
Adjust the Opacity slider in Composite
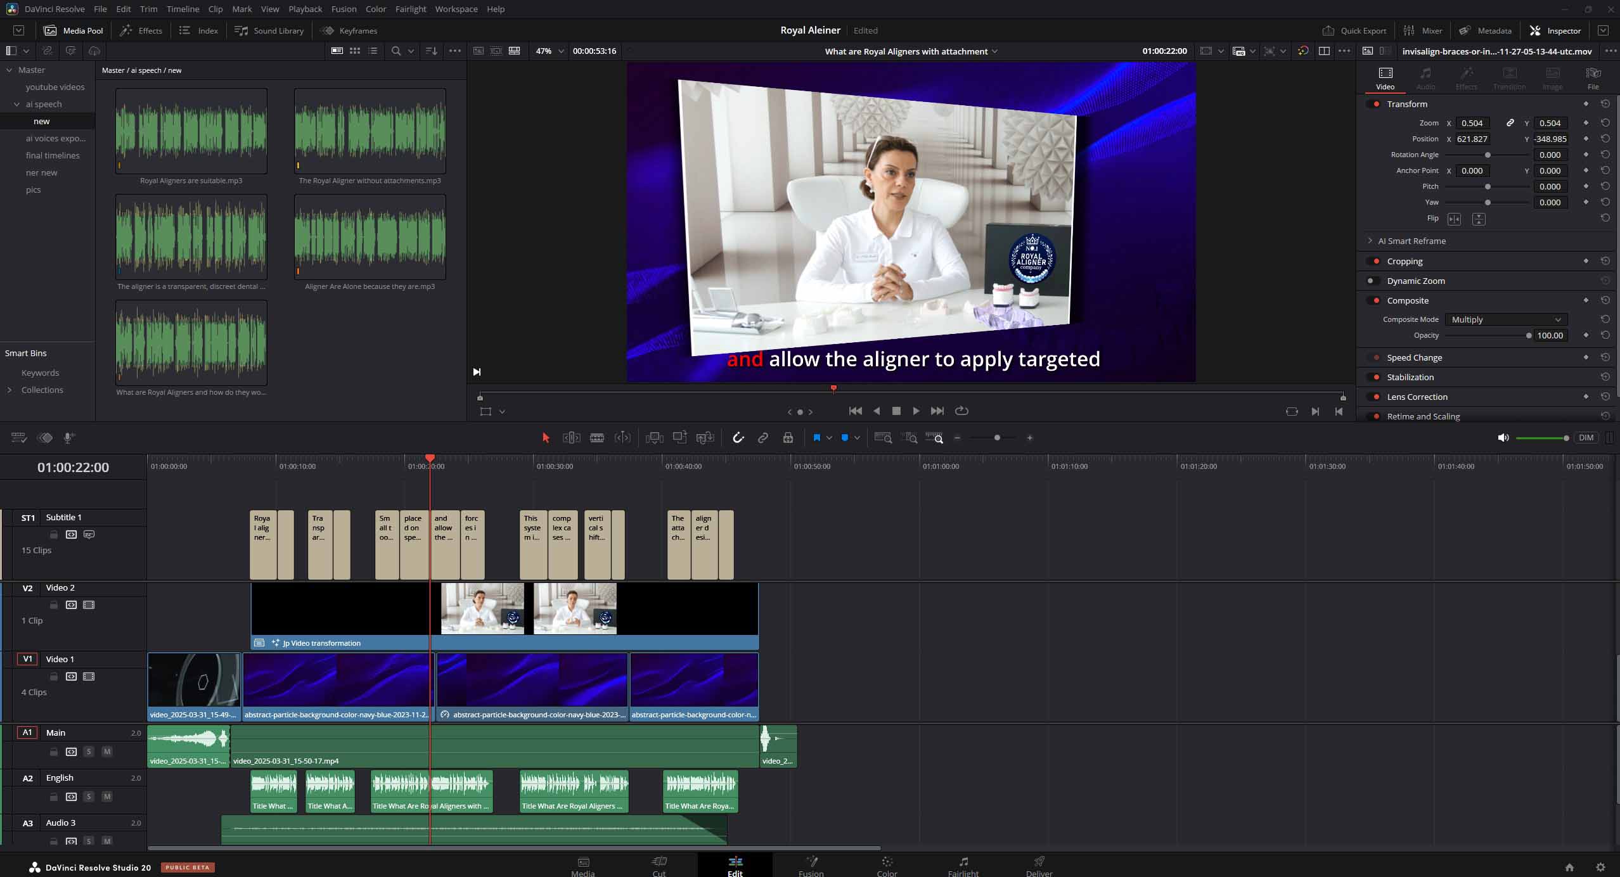[1528, 335]
